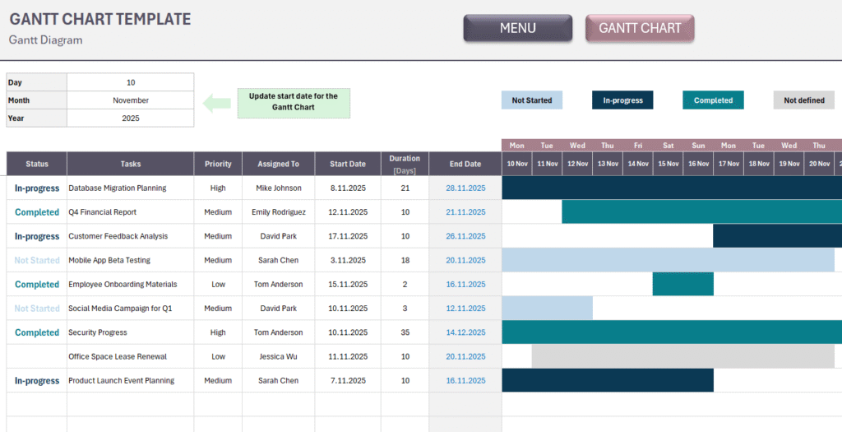The width and height of the screenshot is (842, 432).
Task: Click the Not Started legend swatch
Action: [x=532, y=100]
